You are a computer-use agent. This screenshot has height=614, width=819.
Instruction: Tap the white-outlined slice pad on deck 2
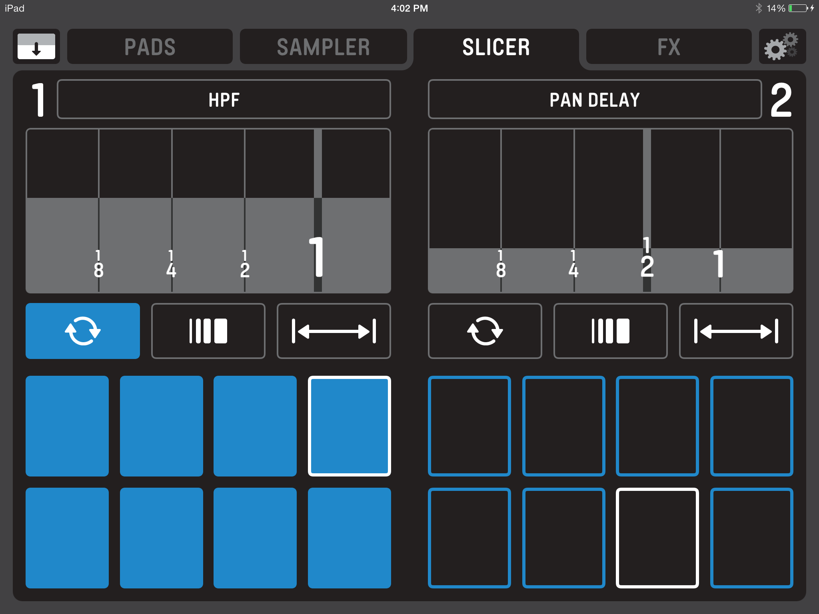click(x=657, y=538)
